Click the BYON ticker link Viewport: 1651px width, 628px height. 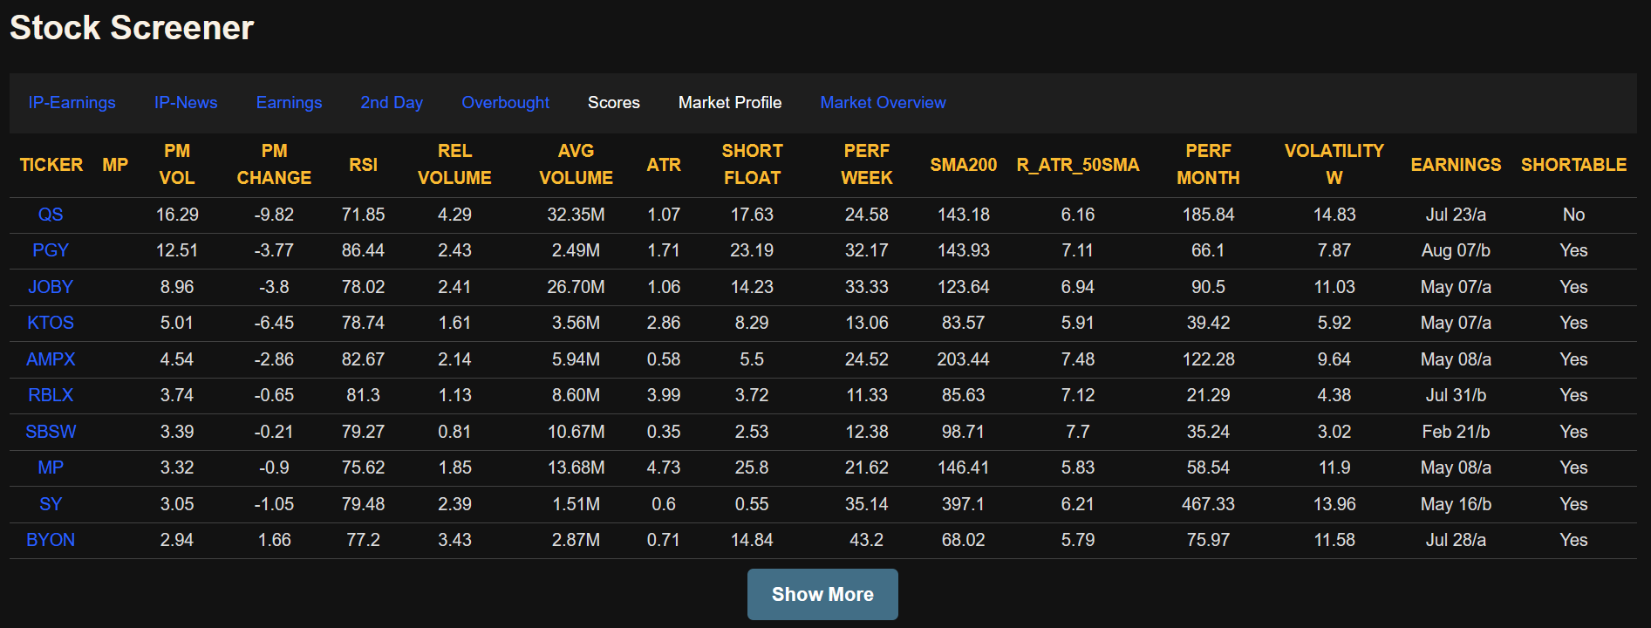click(x=51, y=540)
